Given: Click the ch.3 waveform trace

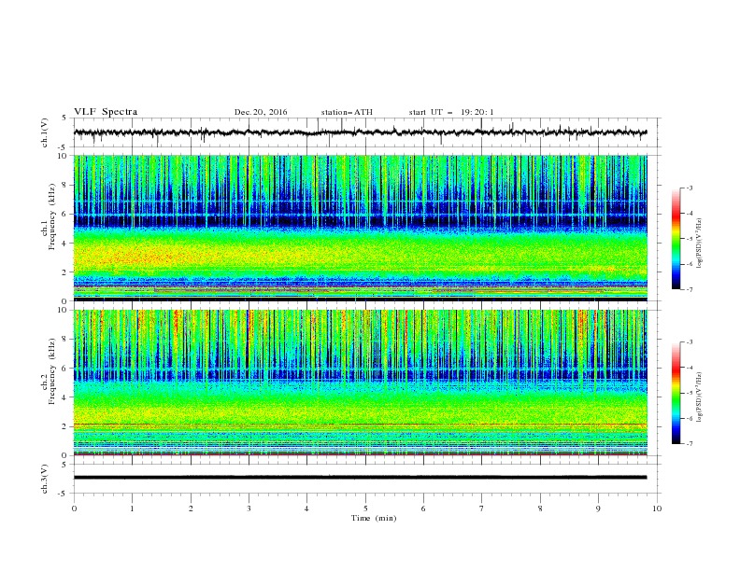Looking at the screenshot, I should [360, 478].
